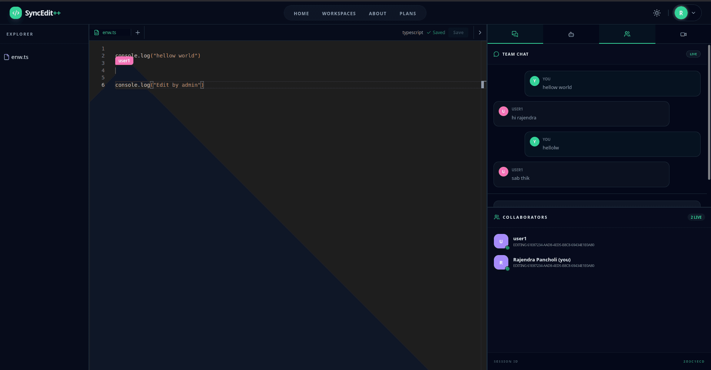Click line number 4 in the gutter
The width and height of the screenshot is (711, 370).
[x=103, y=70]
